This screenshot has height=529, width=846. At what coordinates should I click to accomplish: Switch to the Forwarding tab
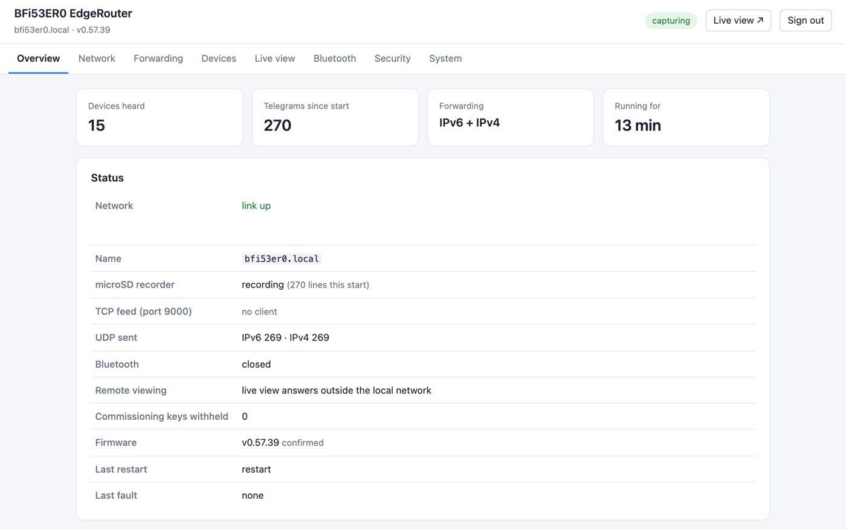(158, 59)
